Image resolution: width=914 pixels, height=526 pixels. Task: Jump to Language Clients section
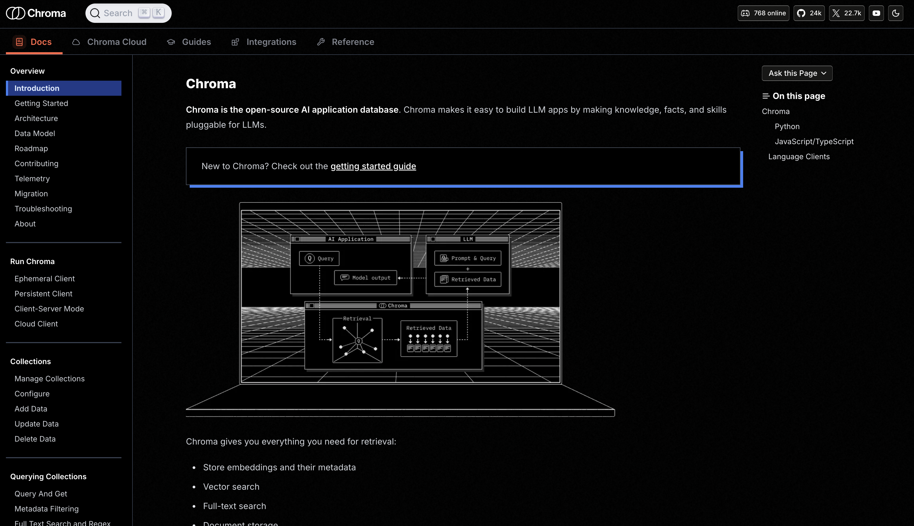[x=799, y=157]
